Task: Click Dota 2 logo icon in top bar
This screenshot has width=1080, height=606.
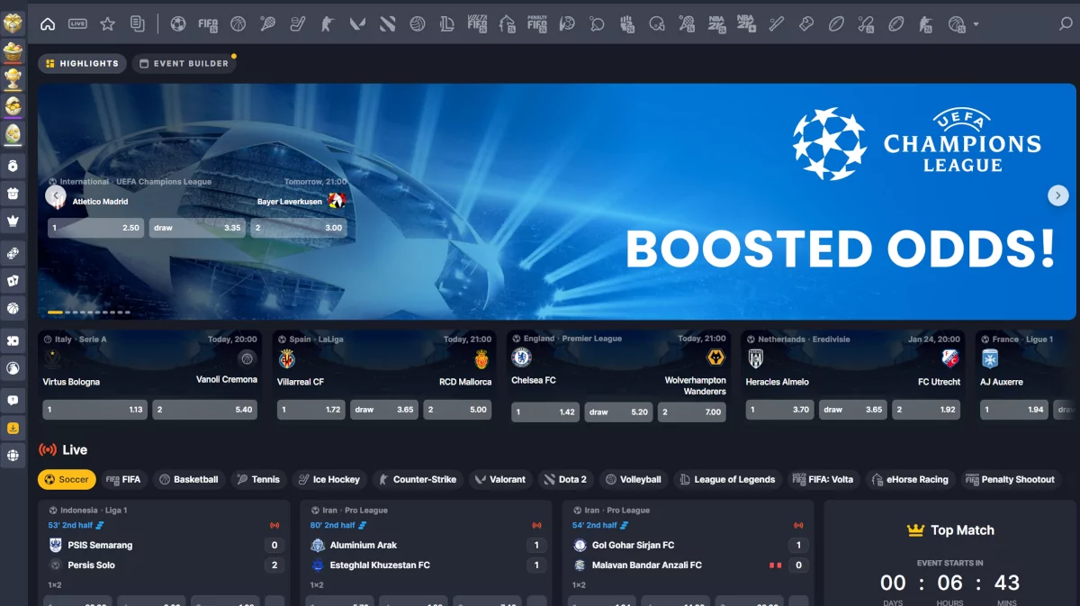Action: [387, 24]
